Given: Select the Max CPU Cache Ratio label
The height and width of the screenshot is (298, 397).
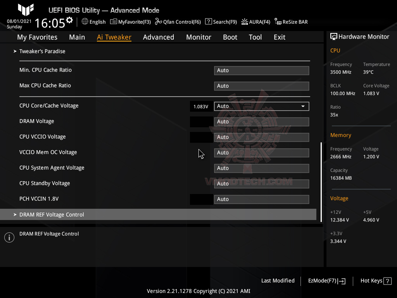Looking at the screenshot, I should (x=45, y=85).
